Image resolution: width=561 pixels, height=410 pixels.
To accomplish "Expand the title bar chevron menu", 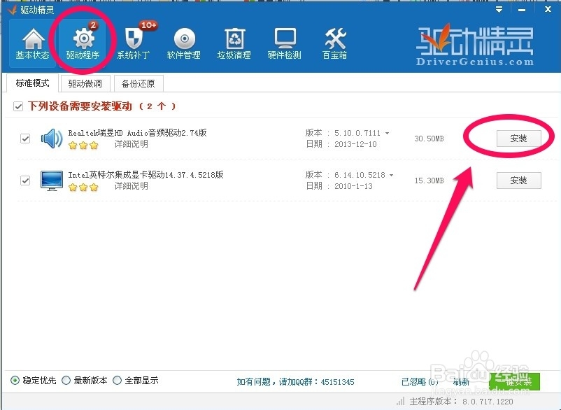I will point(499,9).
